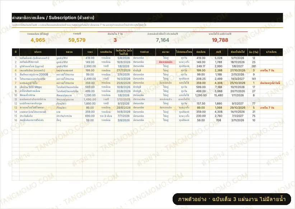
Task: Select the next billing date 25/10/2026
Action: coord(238,83)
